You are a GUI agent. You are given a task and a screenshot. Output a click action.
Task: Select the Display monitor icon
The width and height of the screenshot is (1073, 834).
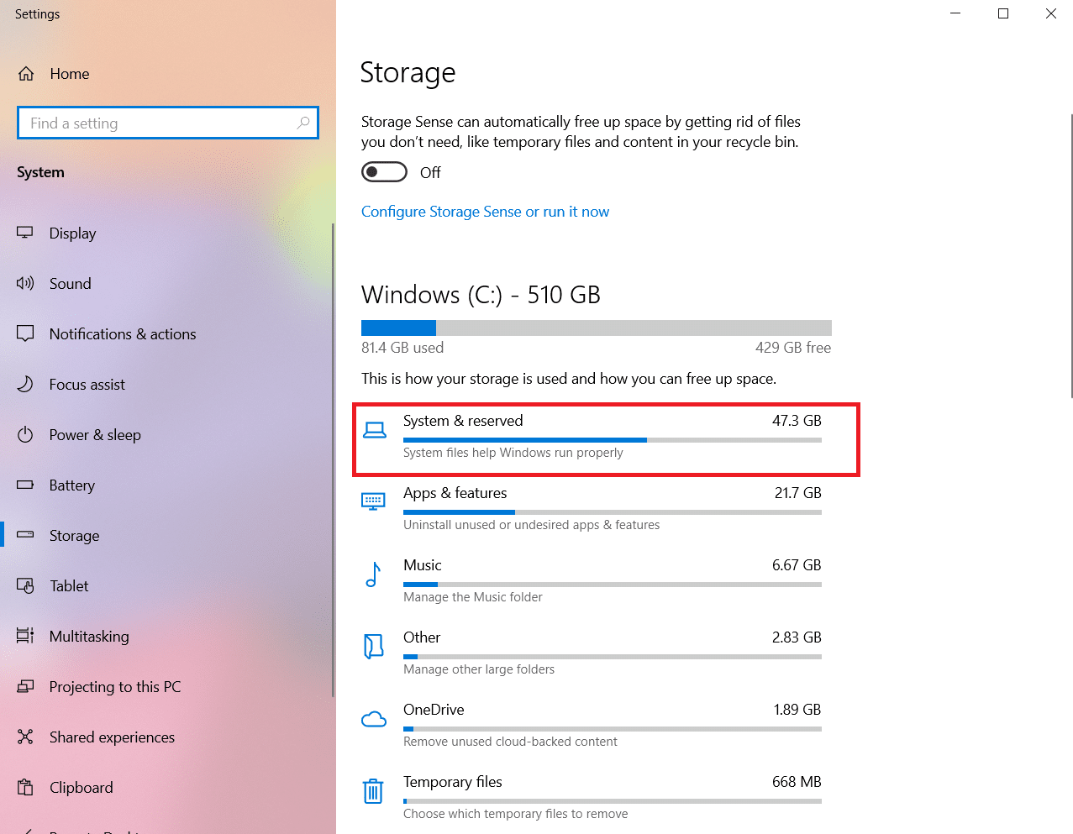(x=25, y=233)
